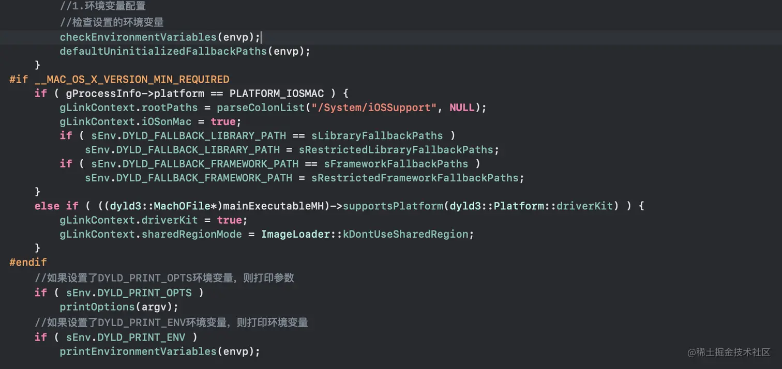Click the comment '//检查设置的环境变量'
This screenshot has width=782, height=369.
point(112,22)
